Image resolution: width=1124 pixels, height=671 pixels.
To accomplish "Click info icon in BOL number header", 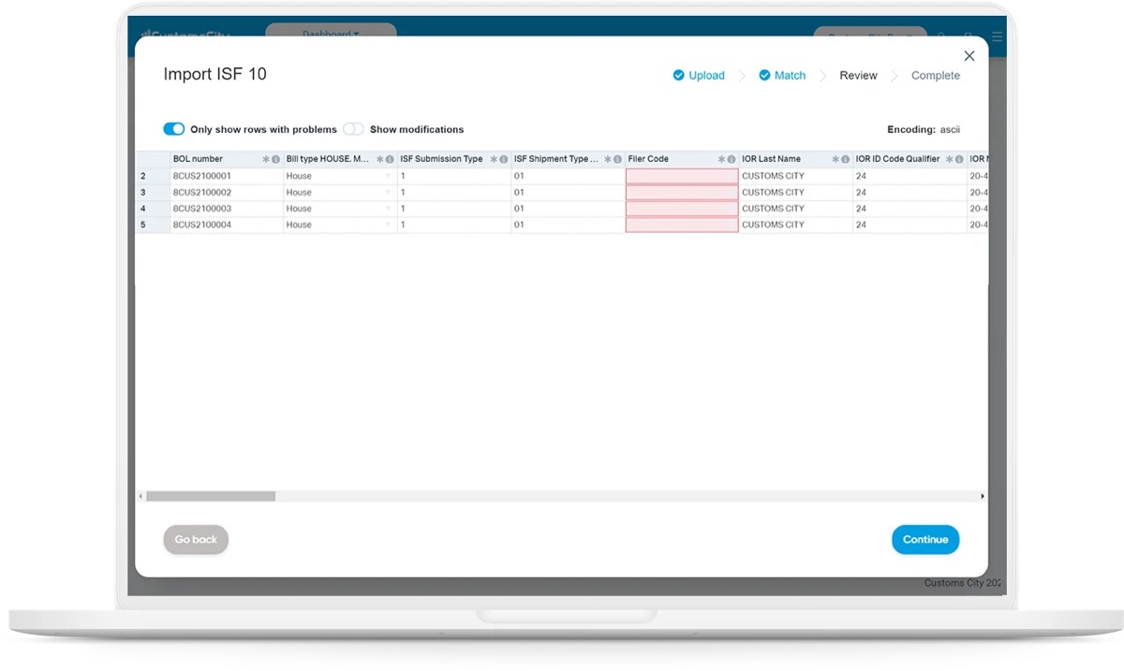I will (x=276, y=160).
